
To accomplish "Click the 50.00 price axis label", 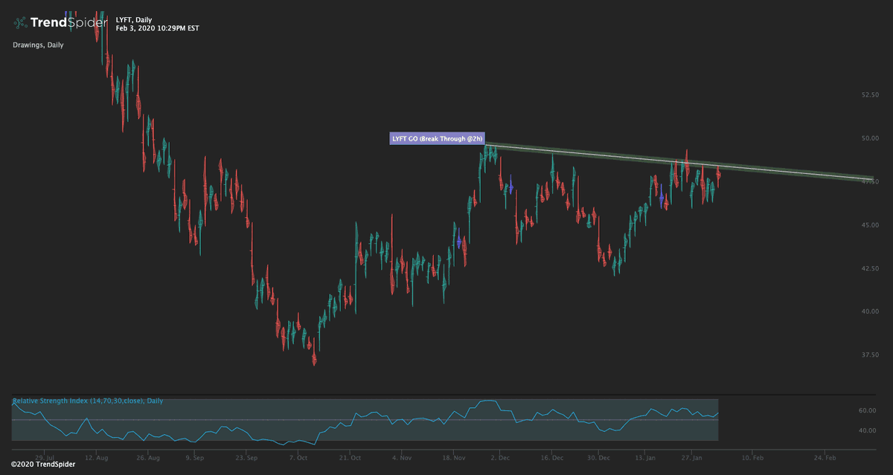I will coord(868,138).
